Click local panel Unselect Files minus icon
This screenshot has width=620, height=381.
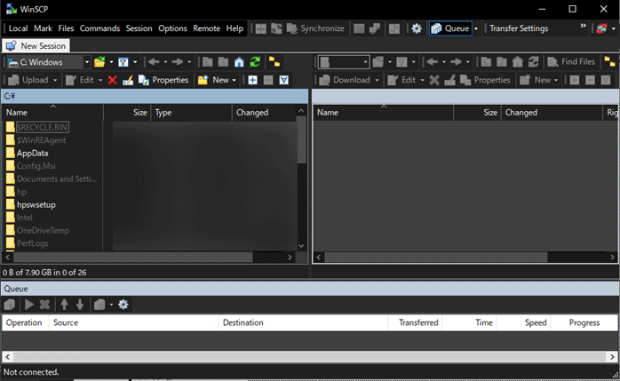pos(268,80)
